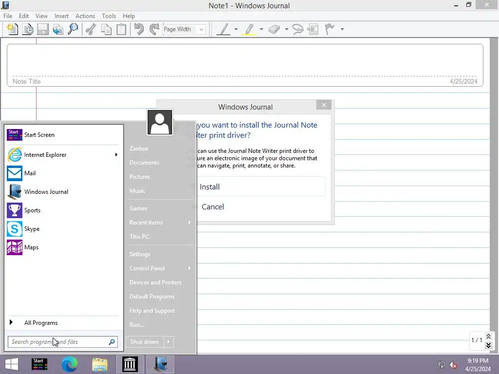Open the Pen tool dropdown arrow
Viewport: 499px width, 374px height.
(236, 29)
